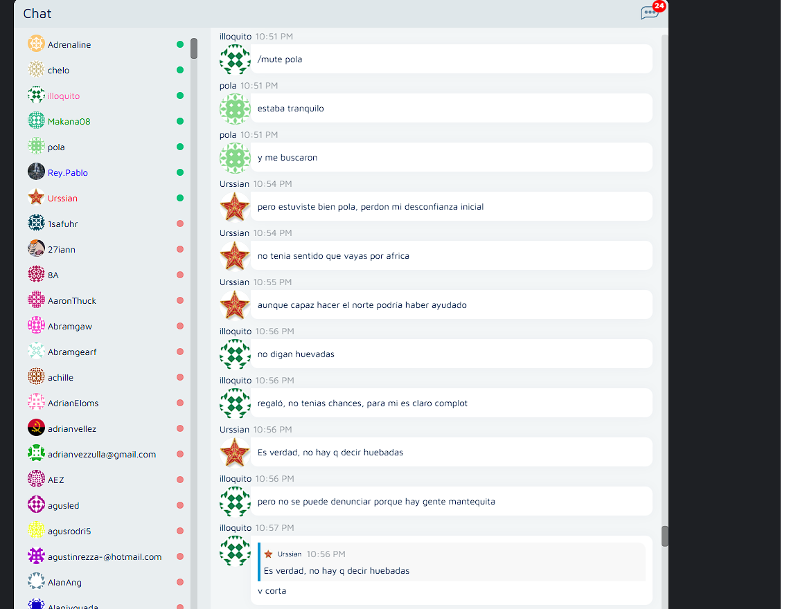Click illoquito's avatar beside '/mute pola' message
Viewport: 798px width, 609px height.
pos(235,60)
